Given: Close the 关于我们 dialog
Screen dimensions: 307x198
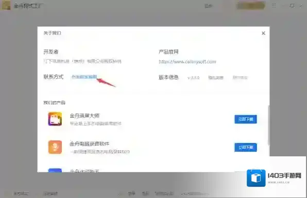Looking at the screenshot, I should click(263, 33).
